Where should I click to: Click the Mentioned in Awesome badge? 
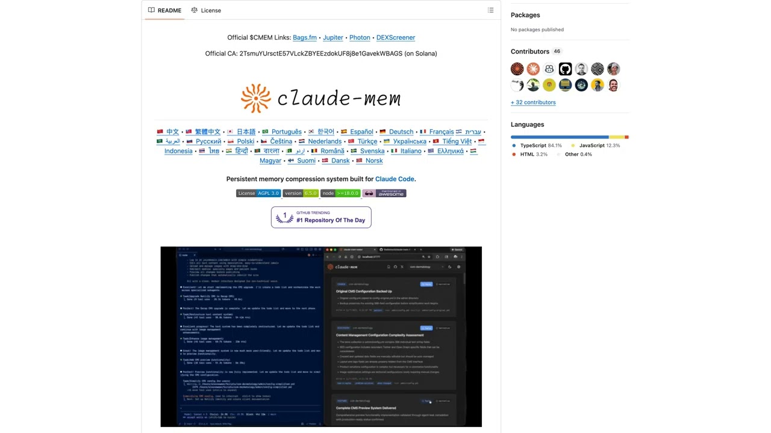(384, 193)
